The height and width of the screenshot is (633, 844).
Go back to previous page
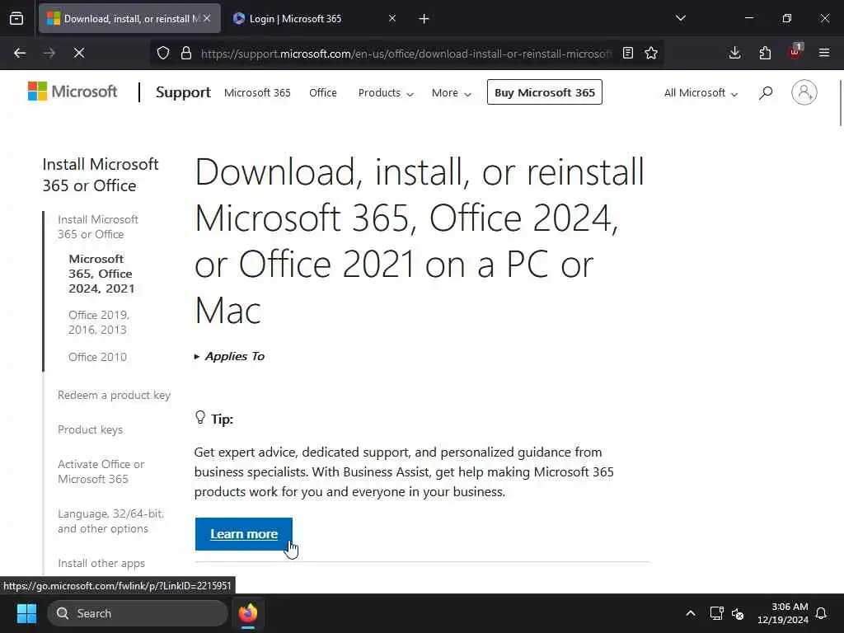pos(20,53)
